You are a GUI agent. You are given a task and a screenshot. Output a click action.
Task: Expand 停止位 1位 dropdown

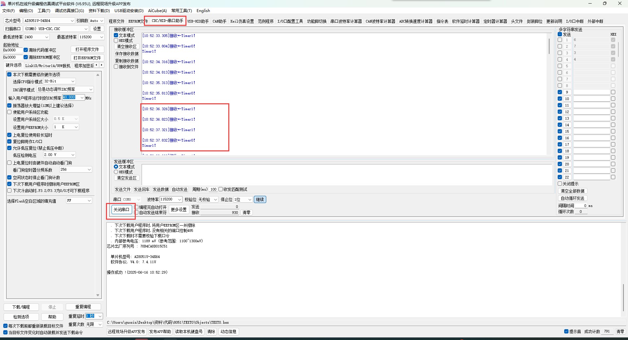point(243,199)
